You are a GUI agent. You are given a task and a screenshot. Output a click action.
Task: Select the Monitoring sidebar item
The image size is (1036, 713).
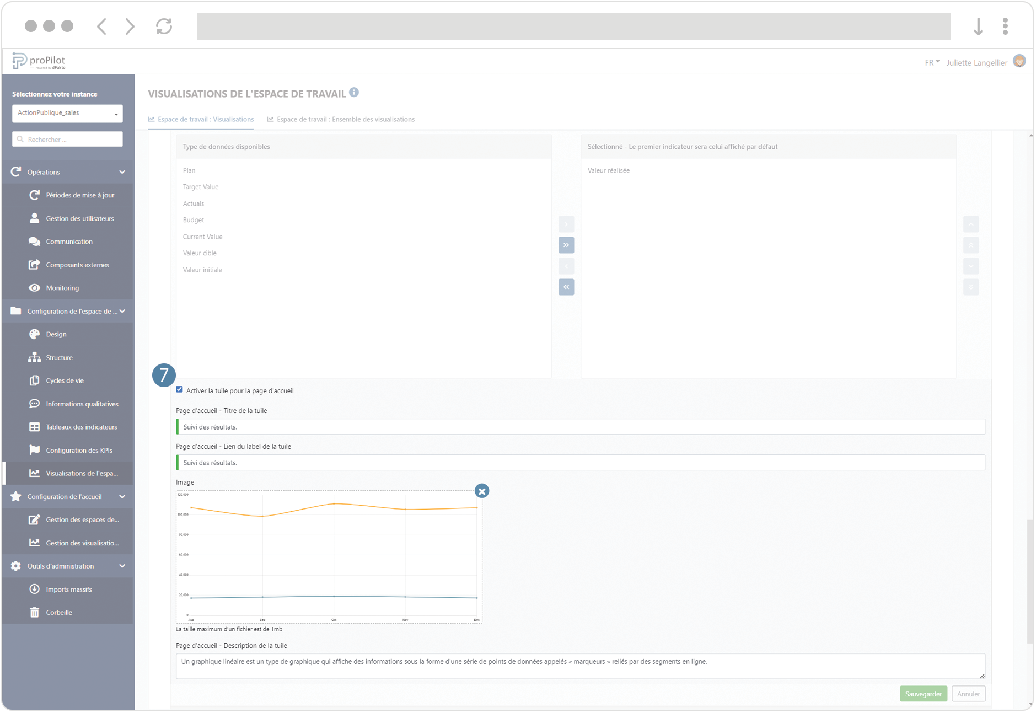[62, 287]
